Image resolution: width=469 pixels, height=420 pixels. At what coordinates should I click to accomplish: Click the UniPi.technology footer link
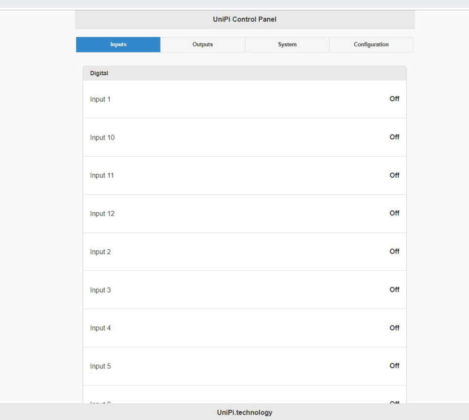[x=244, y=413]
